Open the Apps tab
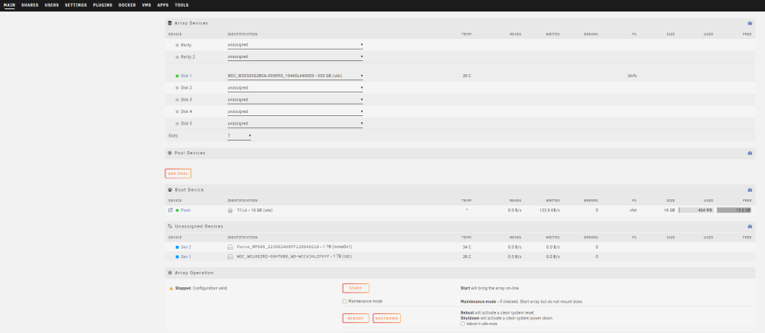This screenshot has width=765, height=333. (x=163, y=5)
